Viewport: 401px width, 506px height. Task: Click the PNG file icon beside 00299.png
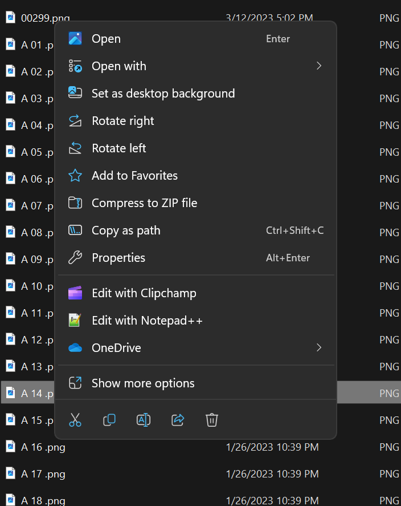pos(10,17)
